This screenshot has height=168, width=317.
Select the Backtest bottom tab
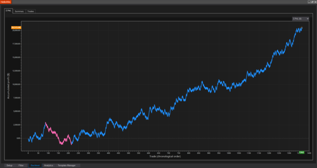tap(35, 165)
